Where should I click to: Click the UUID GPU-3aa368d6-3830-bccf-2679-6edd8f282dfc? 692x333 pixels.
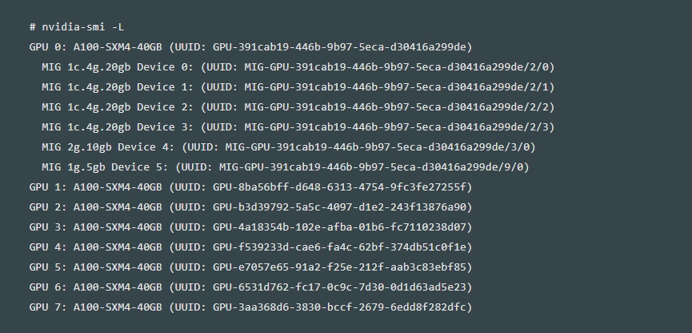340,307
